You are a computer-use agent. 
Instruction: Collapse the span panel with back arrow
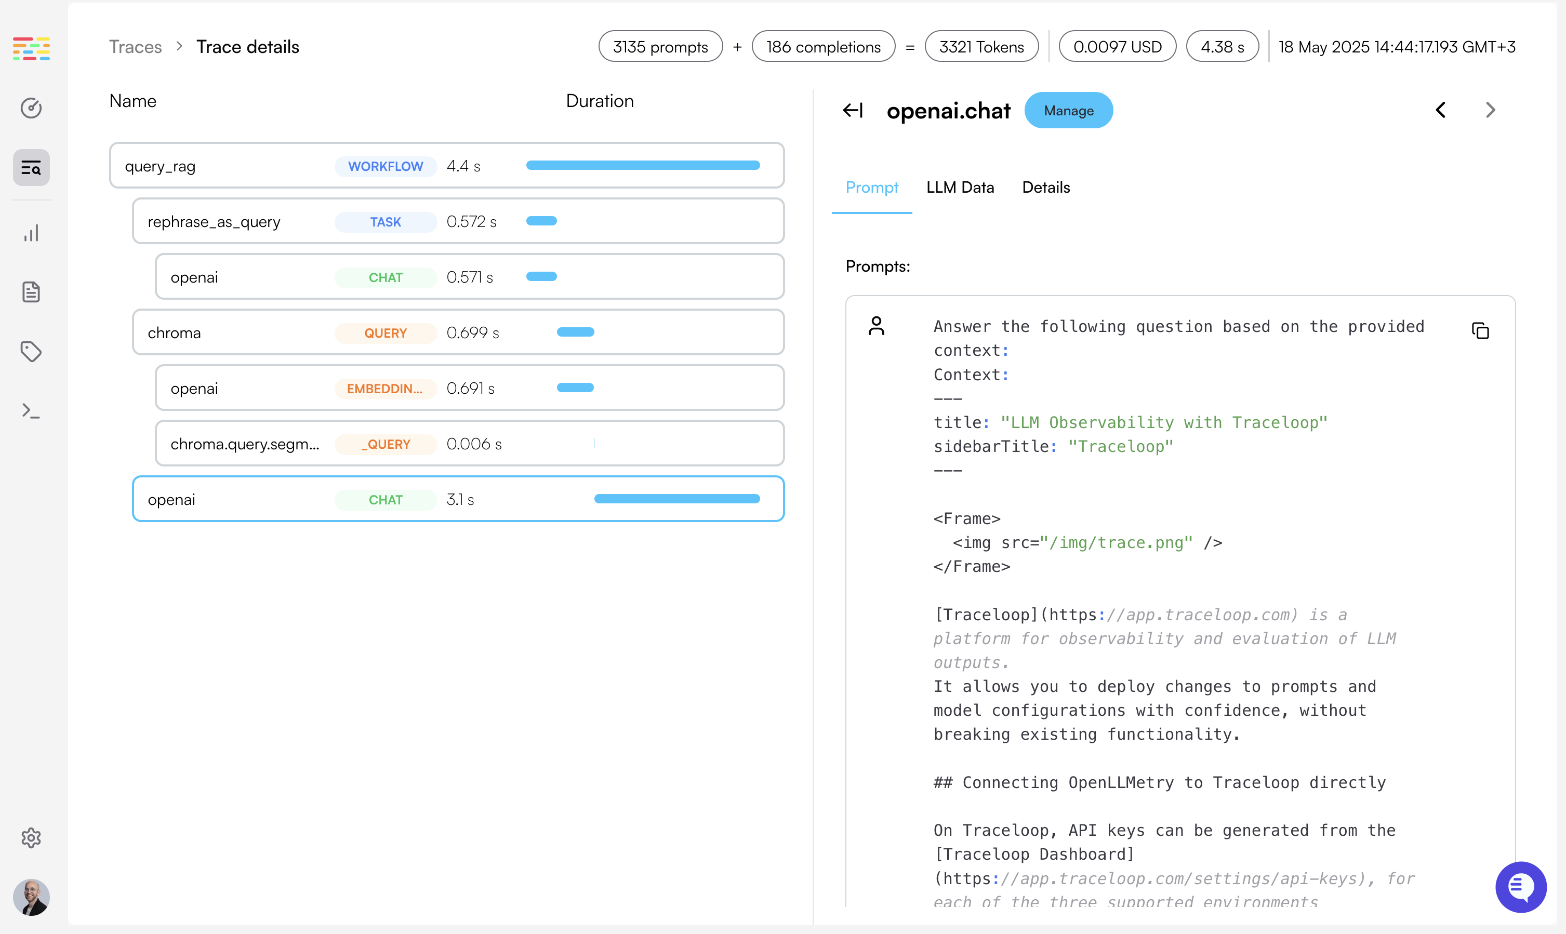853,111
